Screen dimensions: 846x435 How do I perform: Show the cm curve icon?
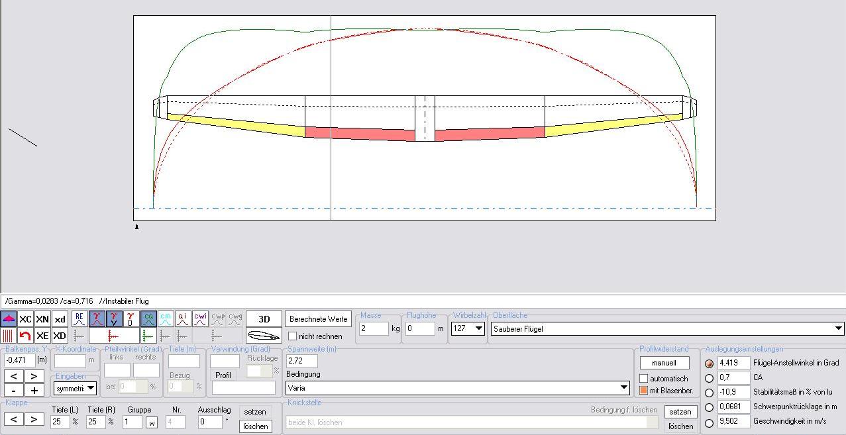coord(166,319)
